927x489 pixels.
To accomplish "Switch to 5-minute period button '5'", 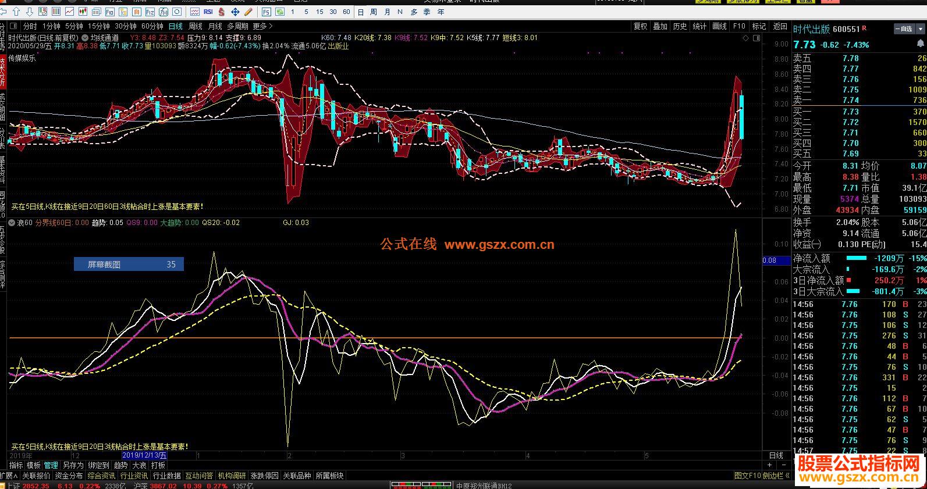I will click(x=306, y=12).
